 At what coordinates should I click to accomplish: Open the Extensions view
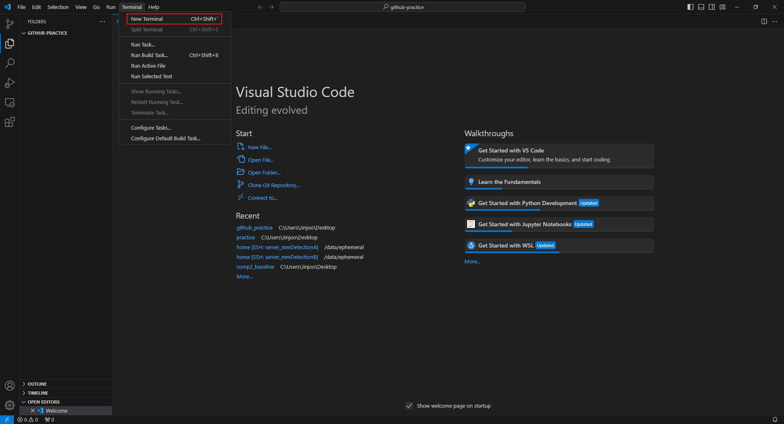[x=10, y=122]
